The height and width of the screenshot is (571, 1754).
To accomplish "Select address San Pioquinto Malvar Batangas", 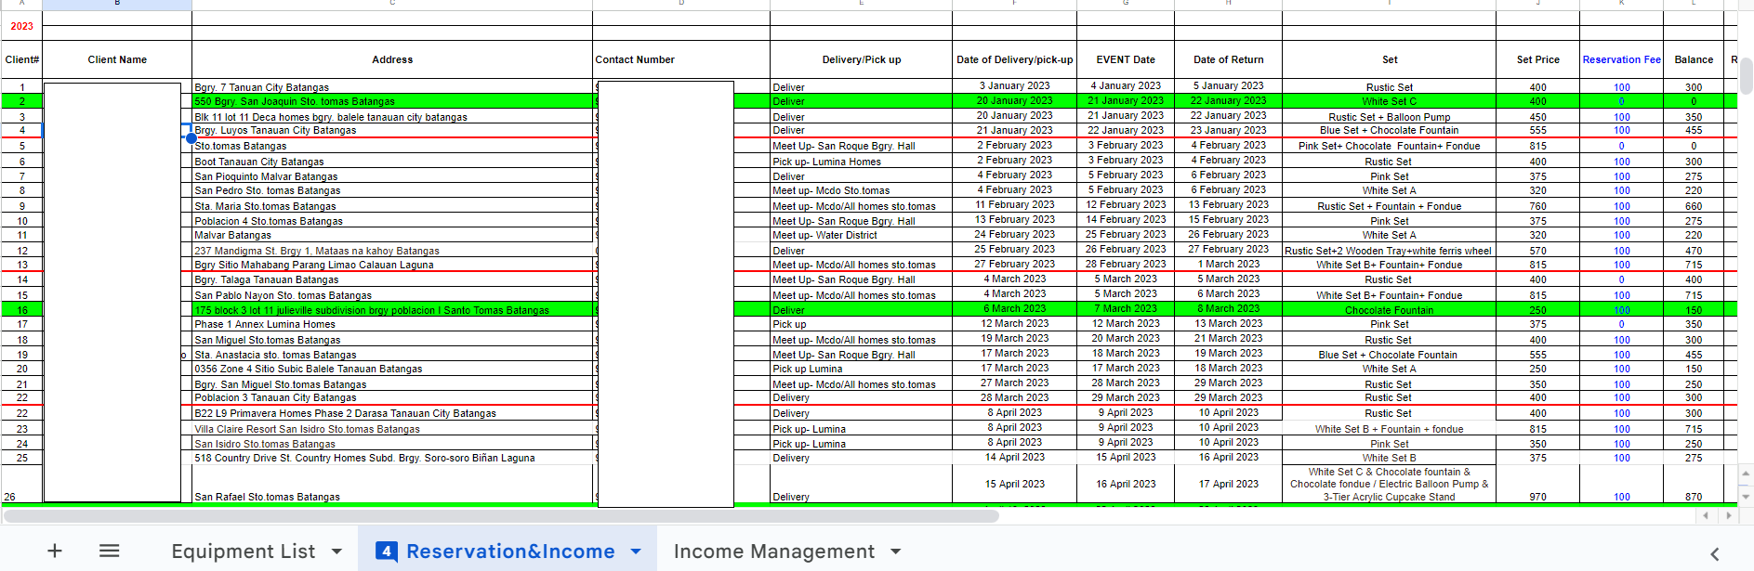I will [x=392, y=176].
